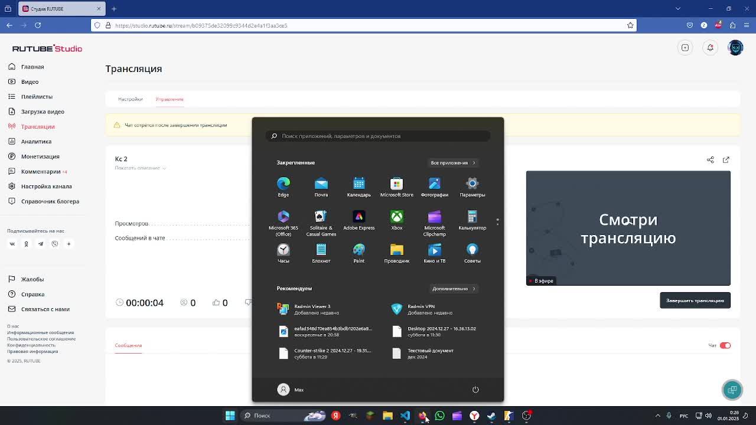
Task: Expand Показать описание dropdown
Action: 140,168
